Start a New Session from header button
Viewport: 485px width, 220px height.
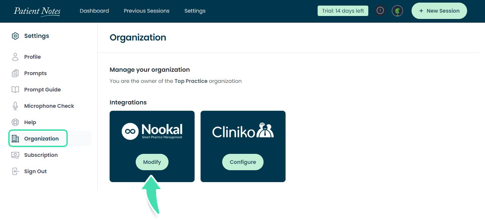pyautogui.click(x=439, y=11)
